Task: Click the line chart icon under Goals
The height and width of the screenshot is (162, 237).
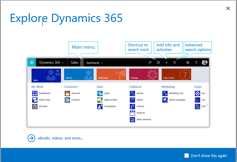Action: 197,100
